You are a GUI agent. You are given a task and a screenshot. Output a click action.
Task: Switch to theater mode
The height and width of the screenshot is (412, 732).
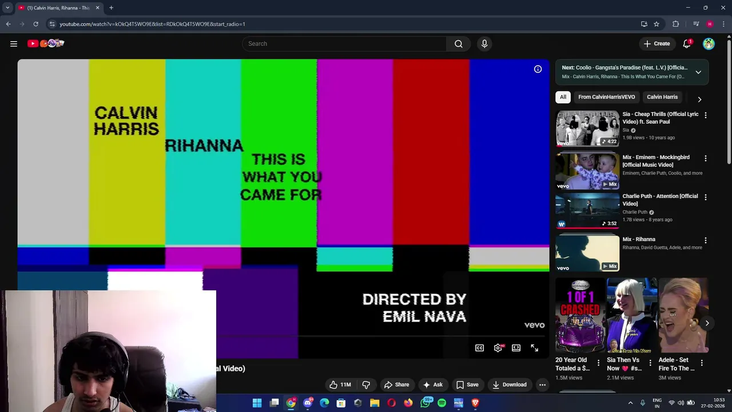(516, 347)
